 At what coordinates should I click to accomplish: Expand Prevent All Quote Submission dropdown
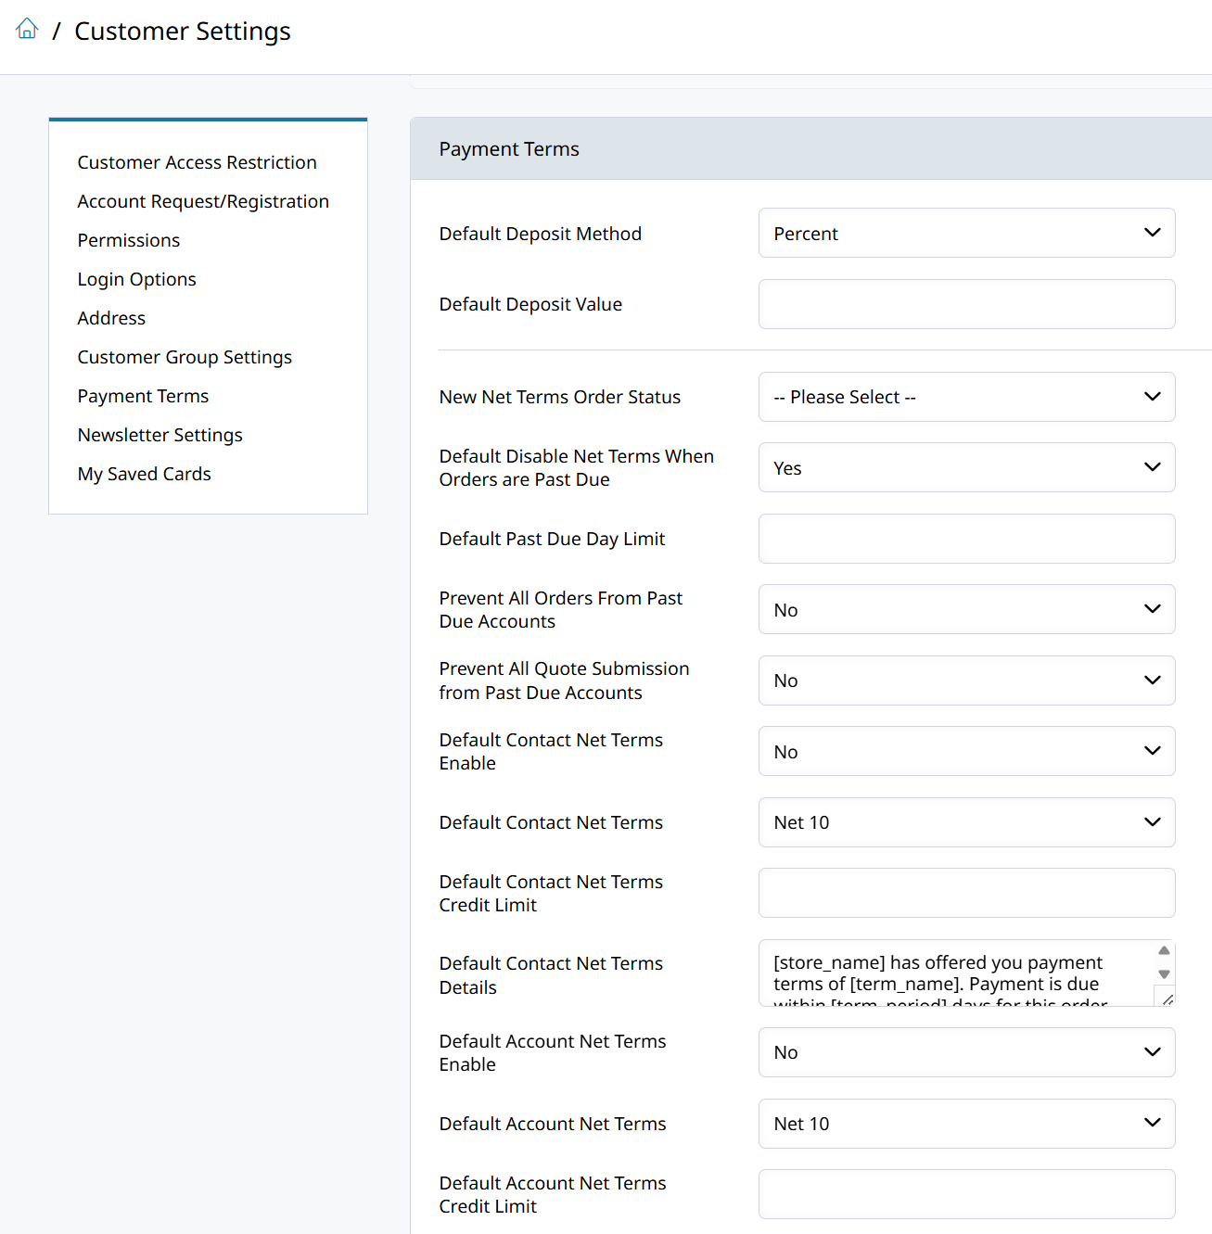[x=966, y=681]
